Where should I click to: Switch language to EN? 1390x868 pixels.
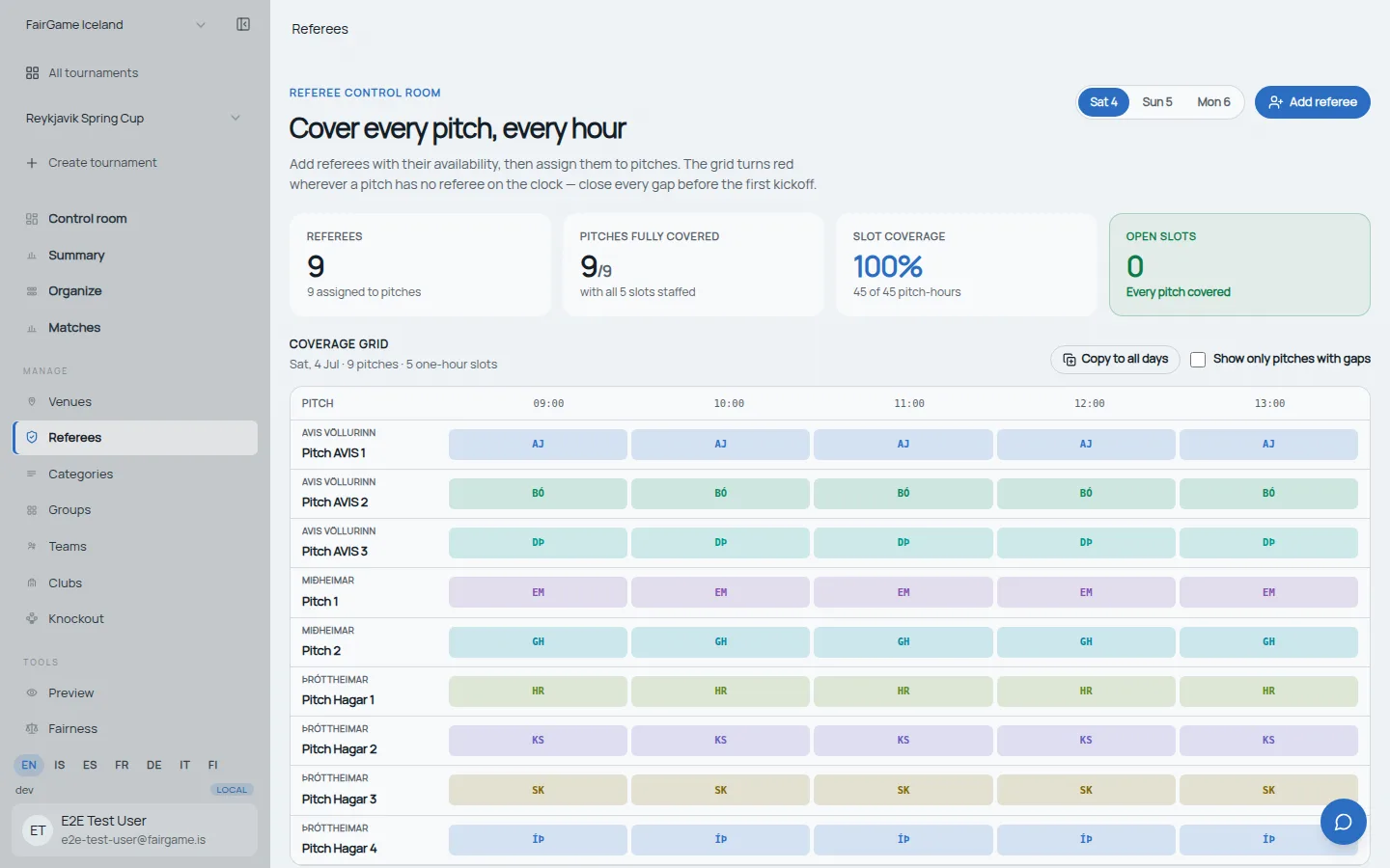coord(29,765)
